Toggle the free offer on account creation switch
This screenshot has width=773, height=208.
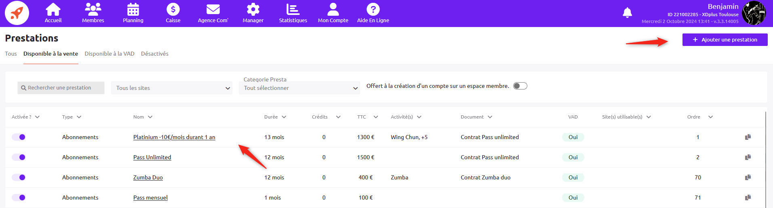tap(520, 86)
